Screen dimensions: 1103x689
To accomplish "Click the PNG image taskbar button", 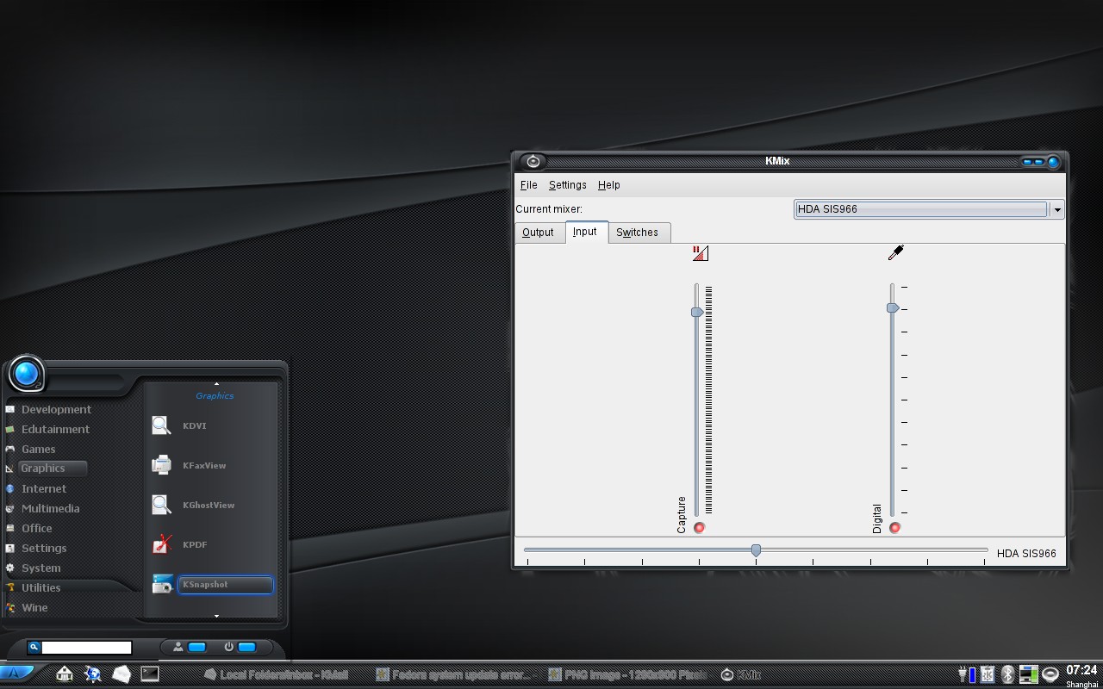I will tap(627, 674).
